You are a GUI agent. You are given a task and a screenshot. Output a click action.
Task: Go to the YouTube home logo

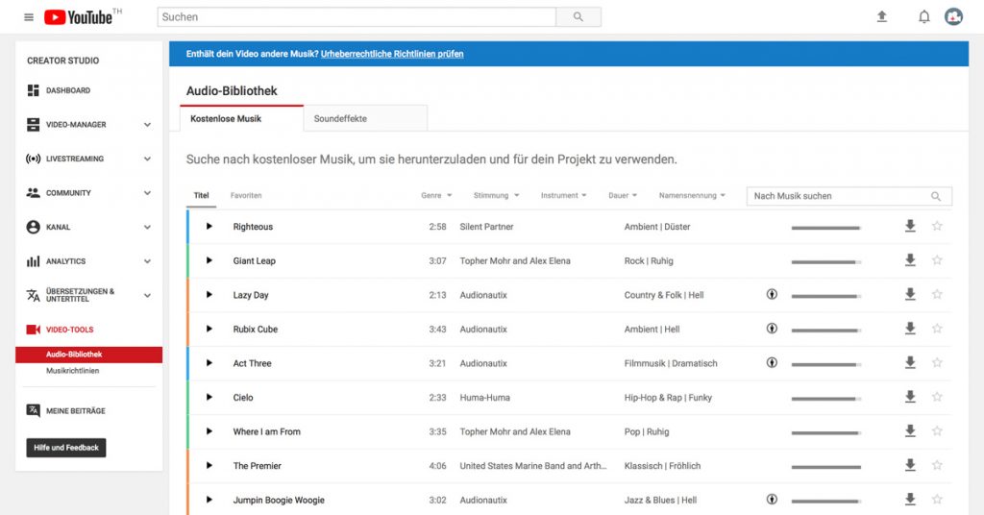[x=79, y=17]
